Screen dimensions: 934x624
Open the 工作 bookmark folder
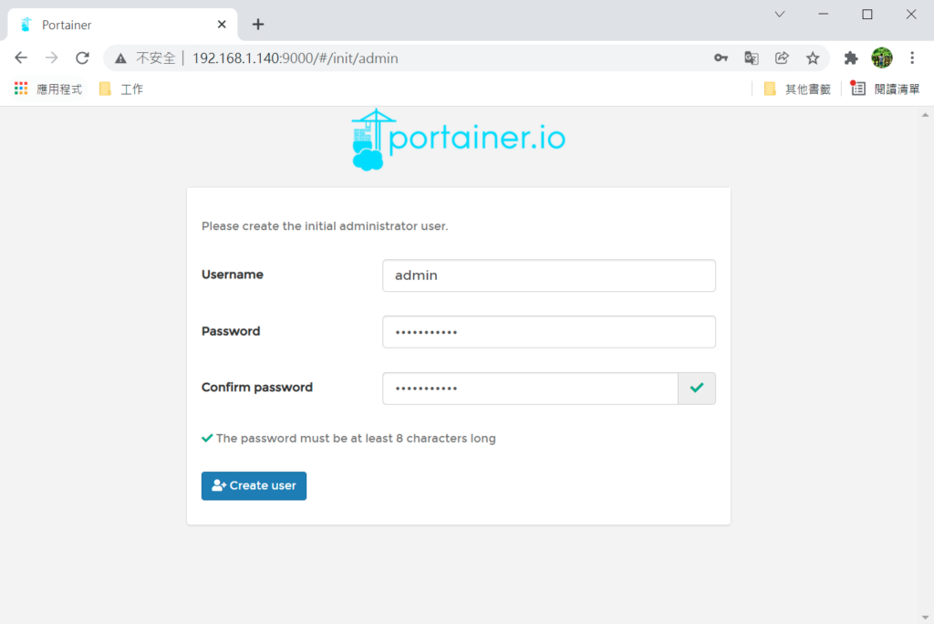pos(121,89)
